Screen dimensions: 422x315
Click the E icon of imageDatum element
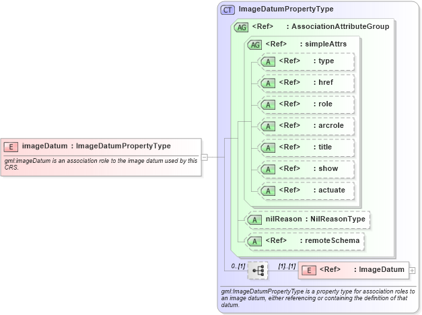11,147
